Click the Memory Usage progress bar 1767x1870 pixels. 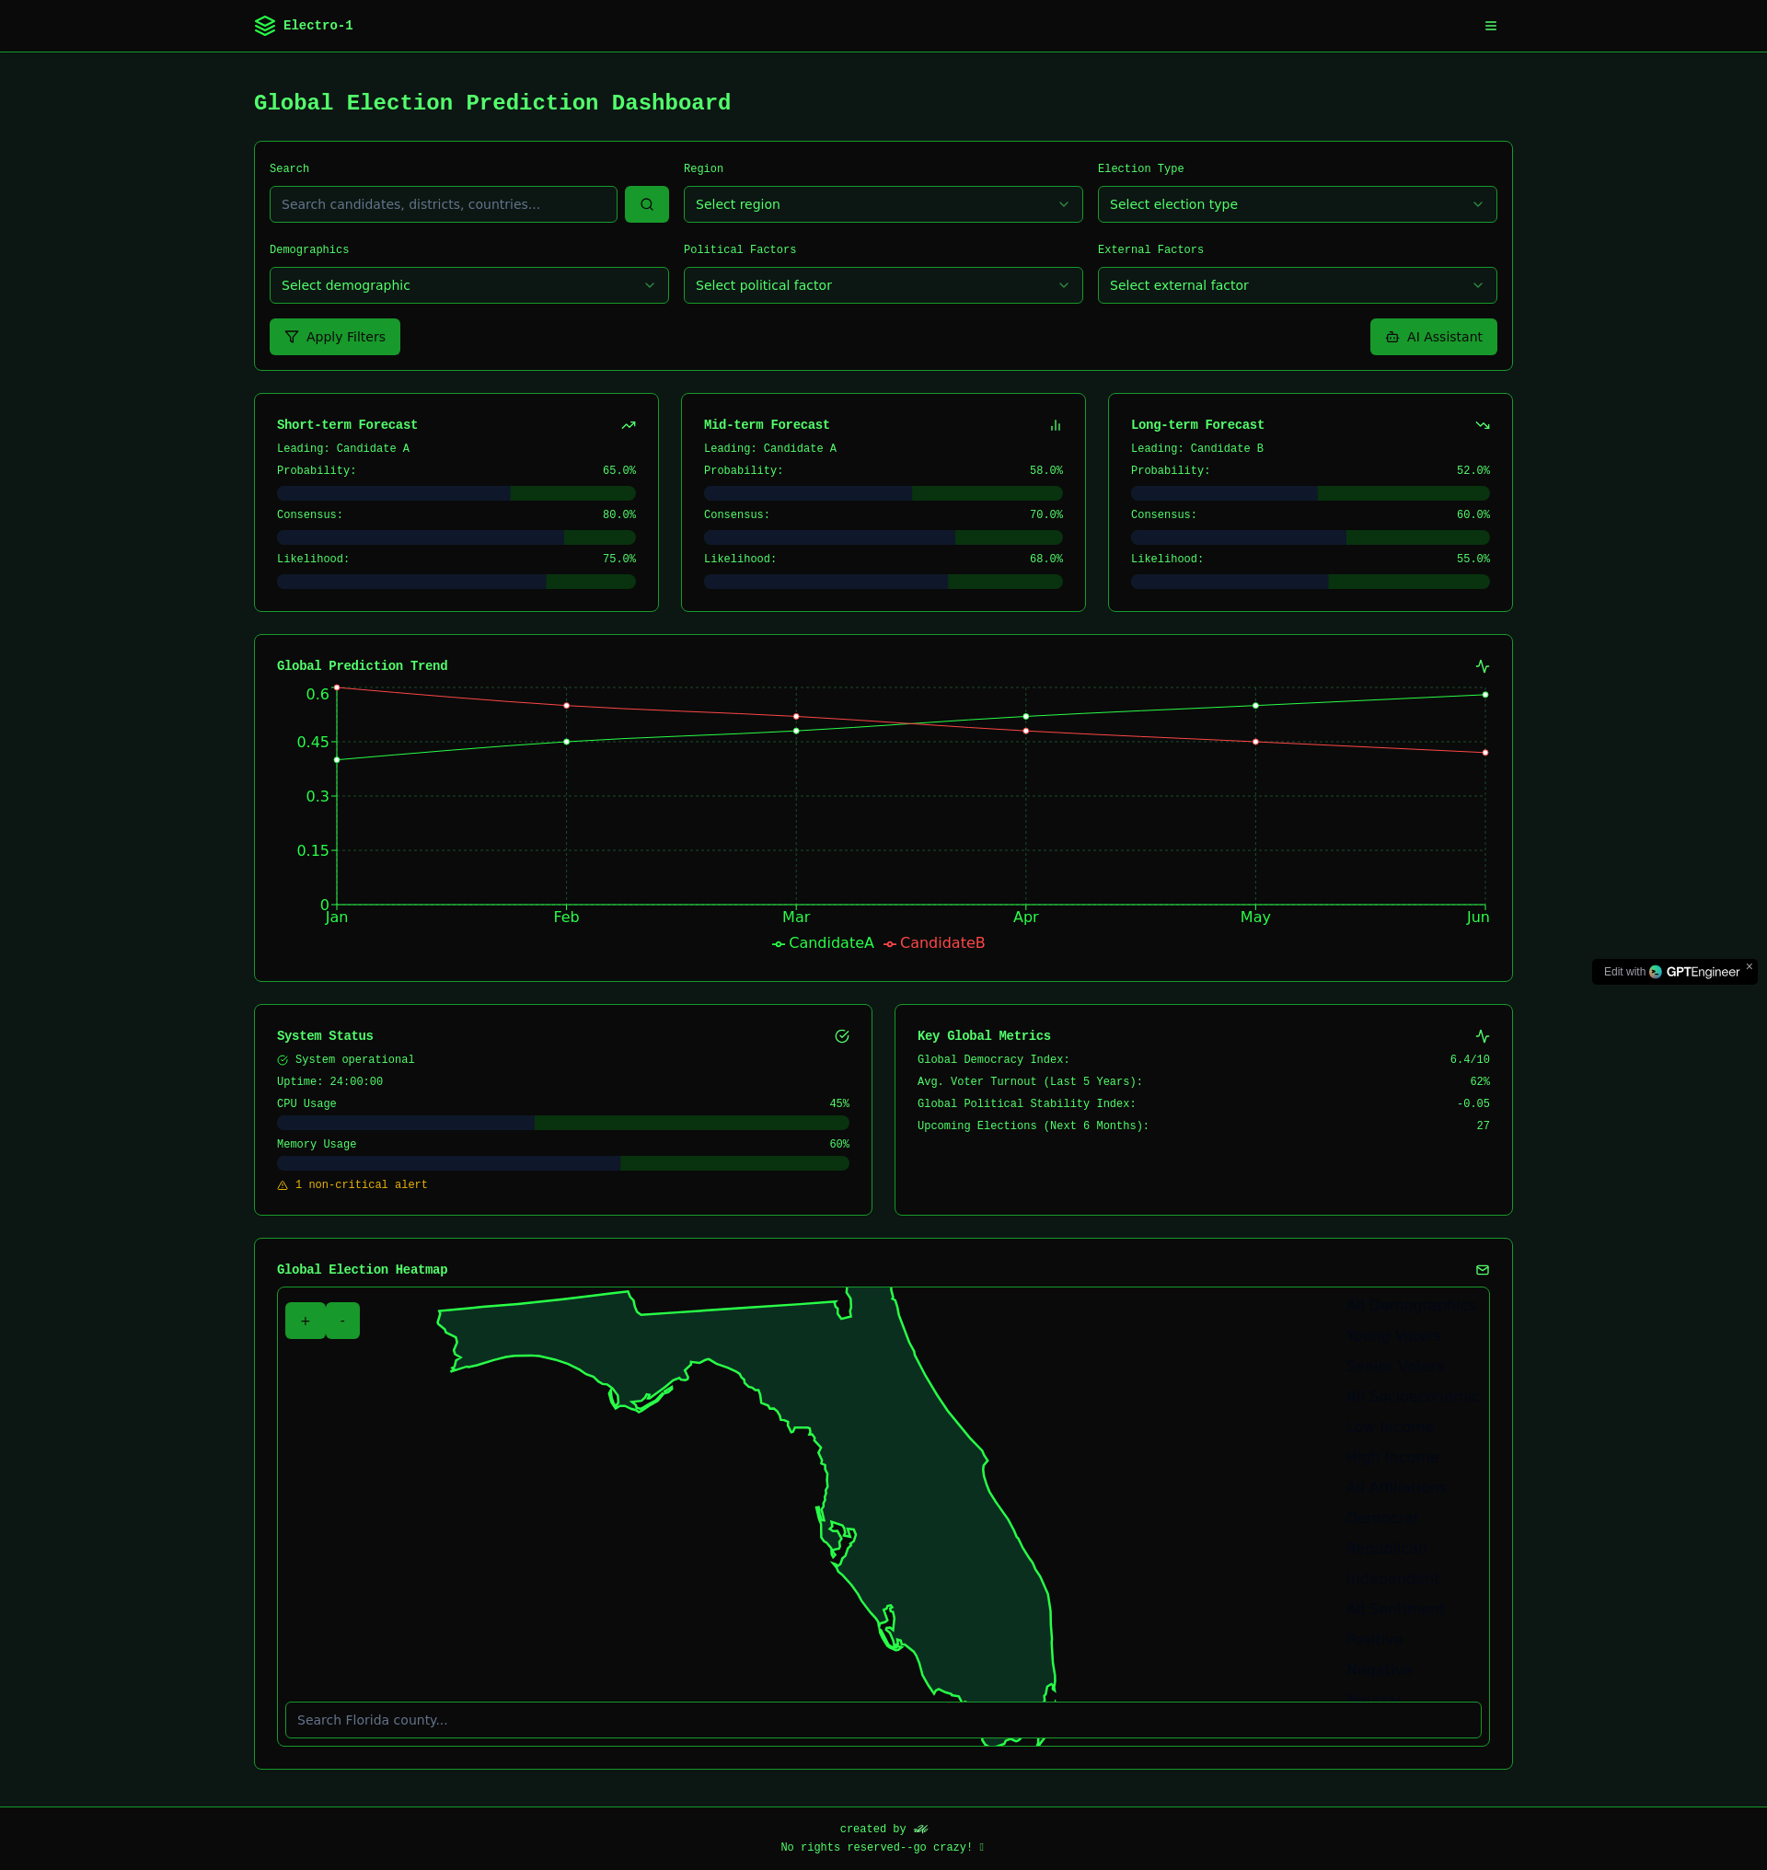(x=562, y=1163)
